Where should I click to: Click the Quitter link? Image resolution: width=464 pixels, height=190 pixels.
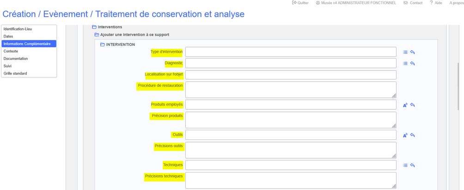[x=300, y=3]
